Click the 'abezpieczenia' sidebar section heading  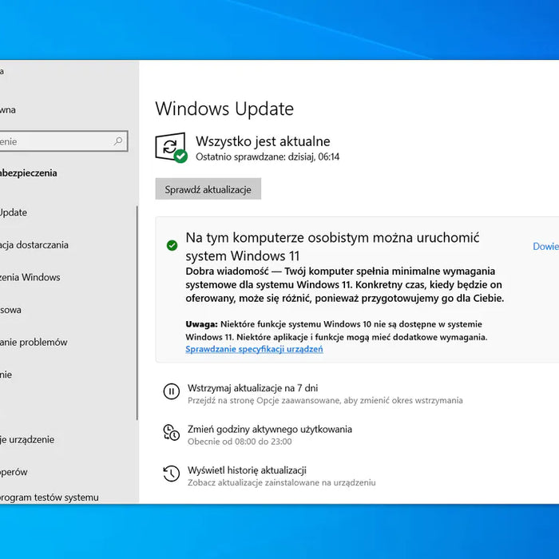coord(29,173)
